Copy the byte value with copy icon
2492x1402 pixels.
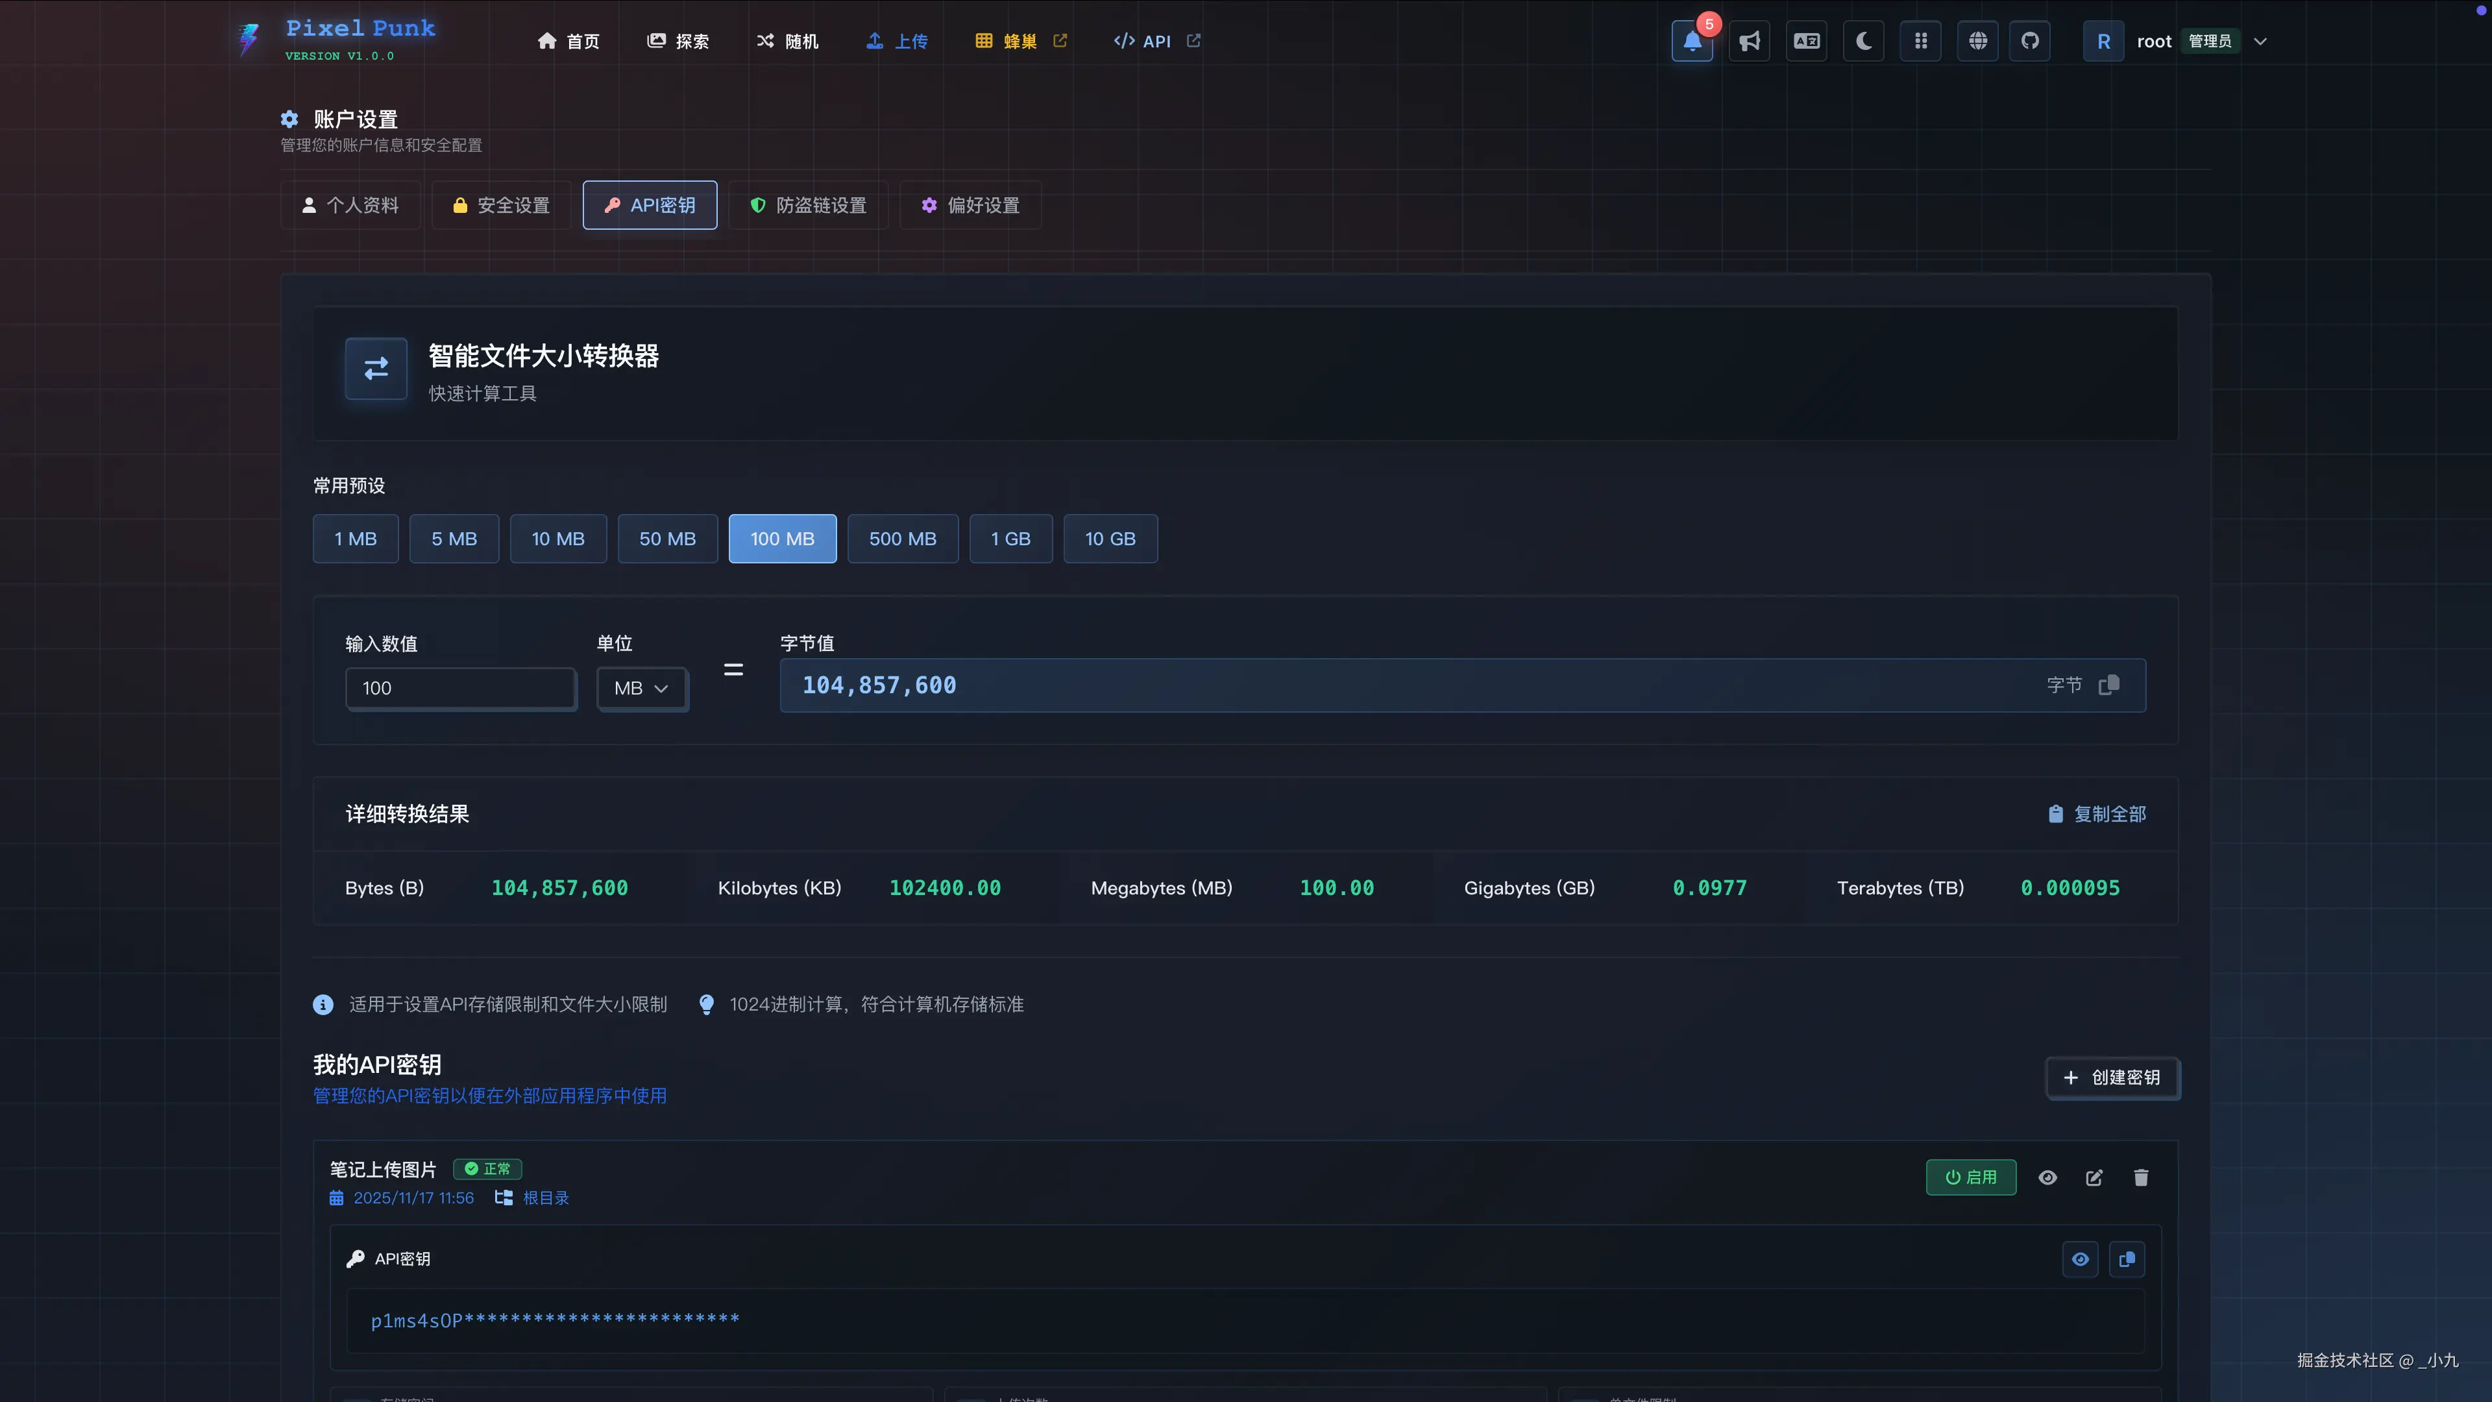2109,685
